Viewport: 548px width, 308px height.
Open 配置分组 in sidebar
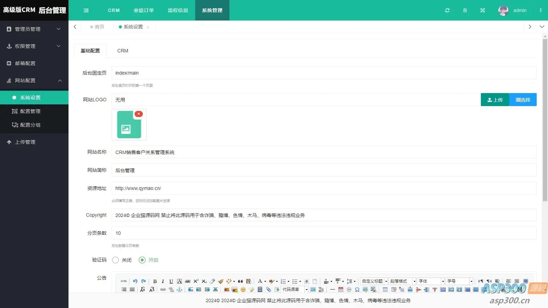(x=34, y=125)
